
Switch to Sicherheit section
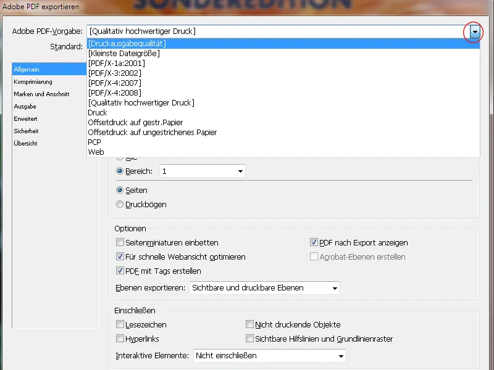coord(49,131)
